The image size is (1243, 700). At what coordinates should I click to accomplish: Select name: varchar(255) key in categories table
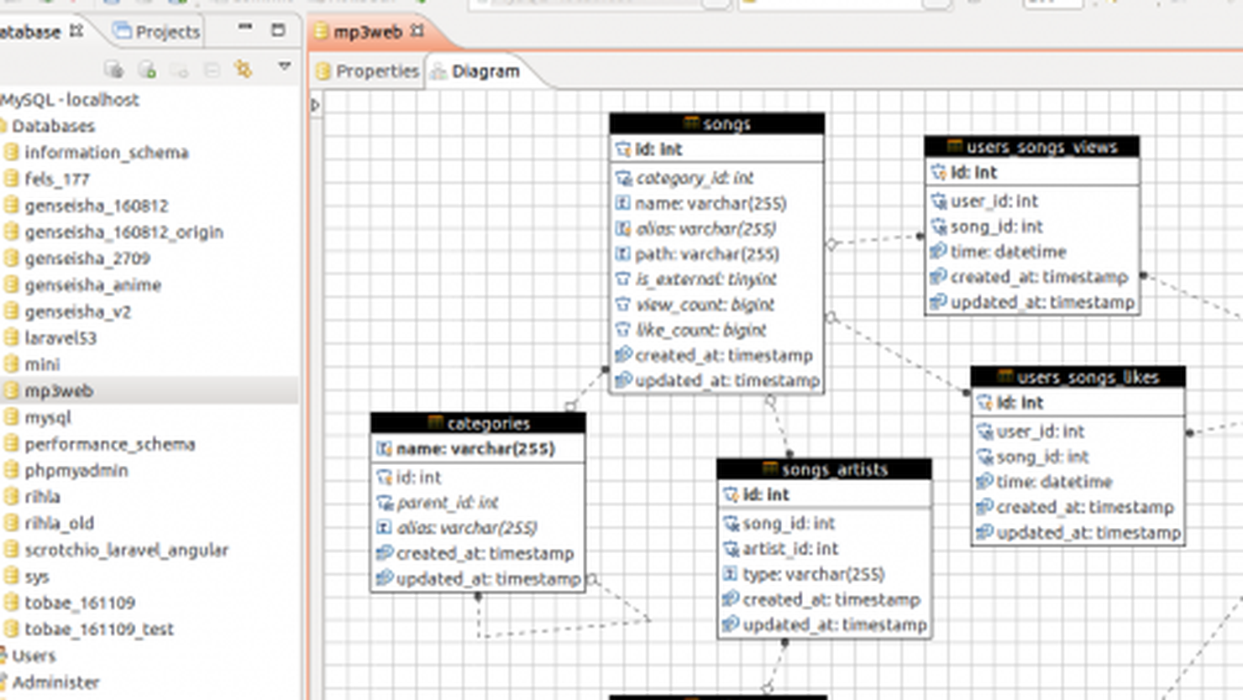[475, 448]
